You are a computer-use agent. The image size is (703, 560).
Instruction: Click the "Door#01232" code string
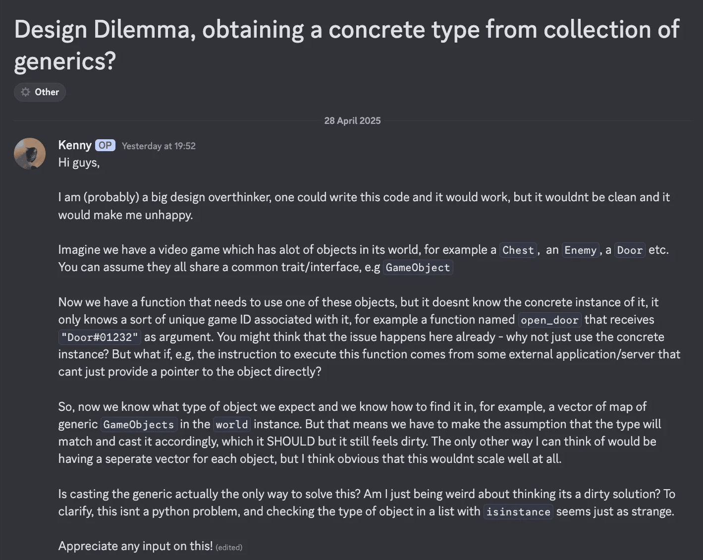point(100,337)
